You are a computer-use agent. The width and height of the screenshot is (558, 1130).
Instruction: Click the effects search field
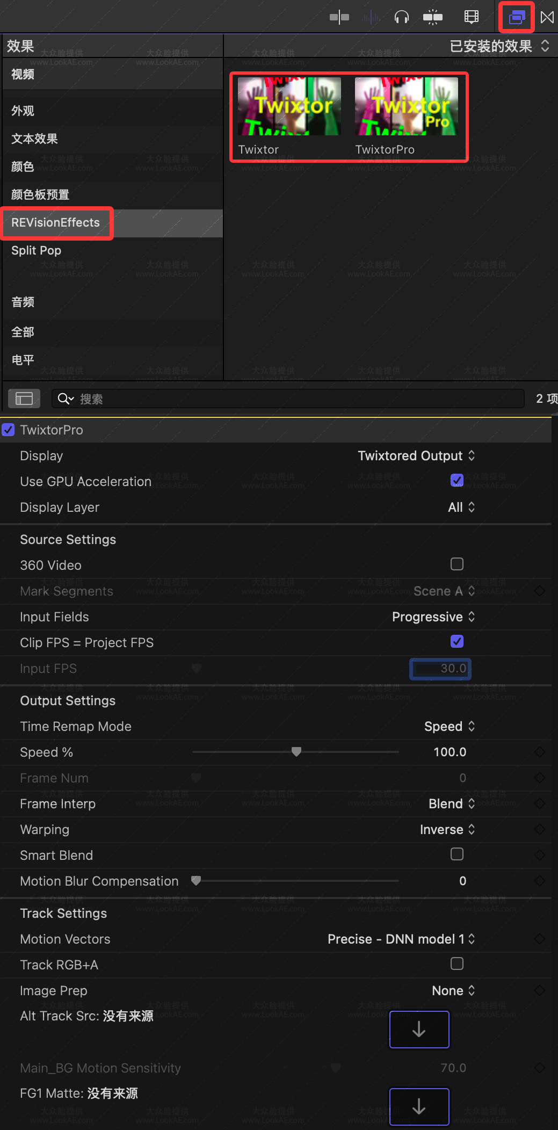(x=288, y=399)
